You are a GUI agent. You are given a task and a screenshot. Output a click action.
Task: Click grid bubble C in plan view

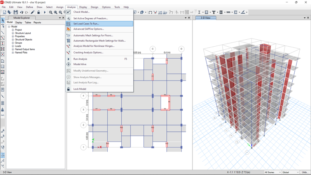(152, 49)
